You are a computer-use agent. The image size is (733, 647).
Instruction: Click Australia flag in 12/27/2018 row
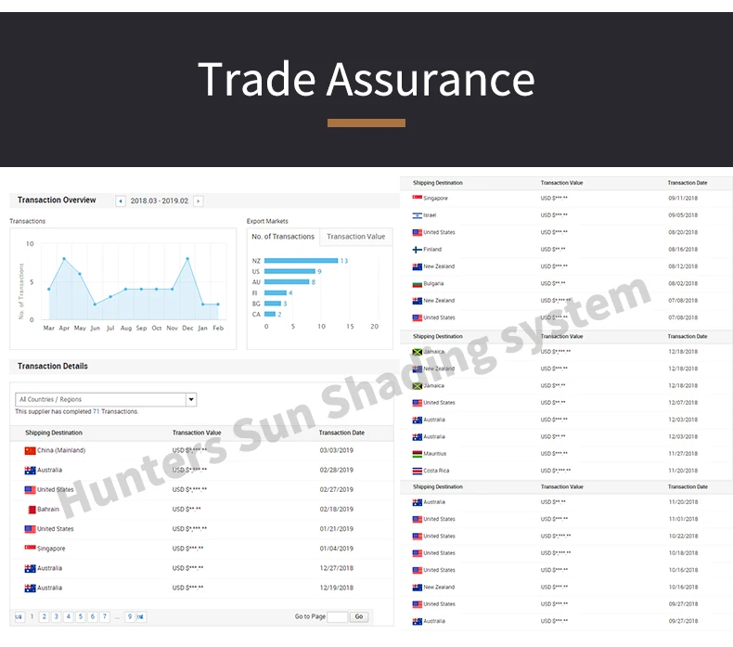pyautogui.click(x=30, y=568)
